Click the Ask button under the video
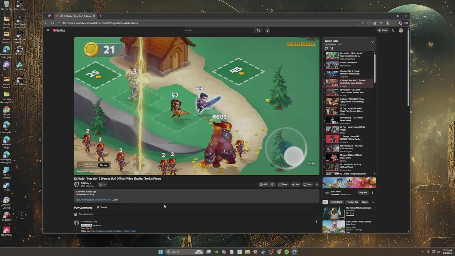This screenshot has height=256, width=455. [x=296, y=184]
